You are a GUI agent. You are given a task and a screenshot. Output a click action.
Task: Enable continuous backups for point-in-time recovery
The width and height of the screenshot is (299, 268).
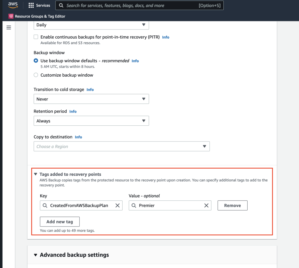tap(36, 37)
